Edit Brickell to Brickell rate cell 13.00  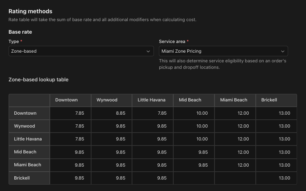point(276,178)
